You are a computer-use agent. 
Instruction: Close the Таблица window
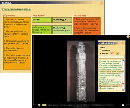pos(101,3)
